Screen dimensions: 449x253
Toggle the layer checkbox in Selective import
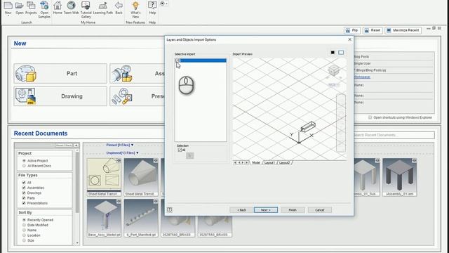point(177,60)
